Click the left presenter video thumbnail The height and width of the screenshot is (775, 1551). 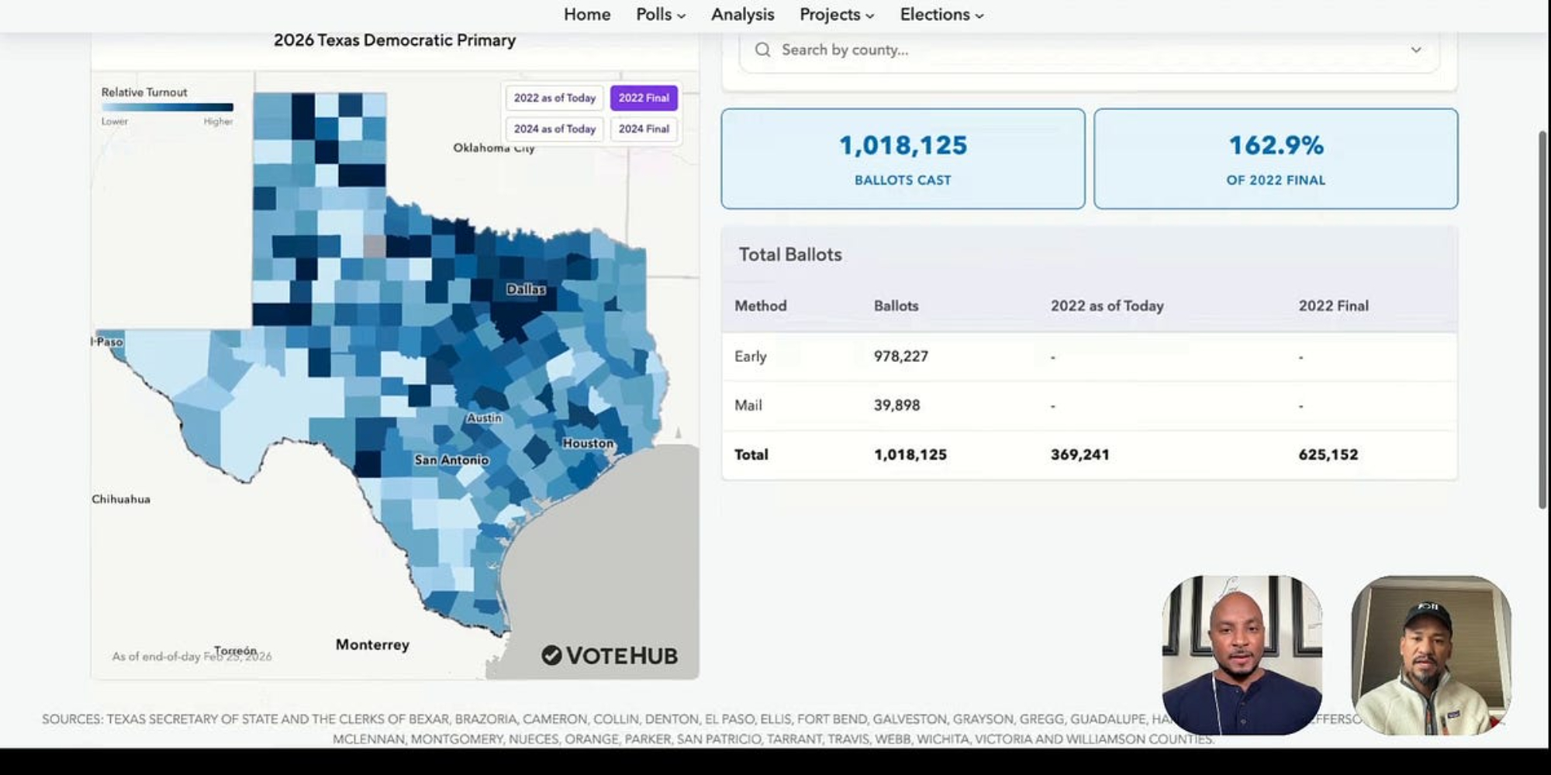1242,655
